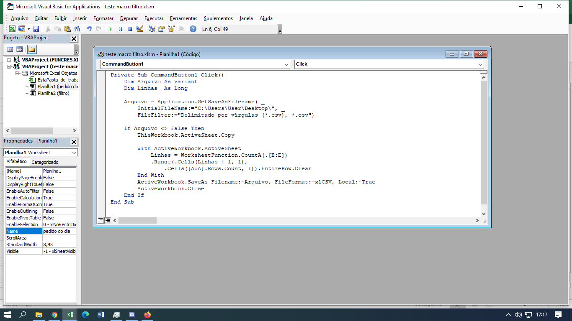Click the code window horizontal scrollbar thumb

137,220
